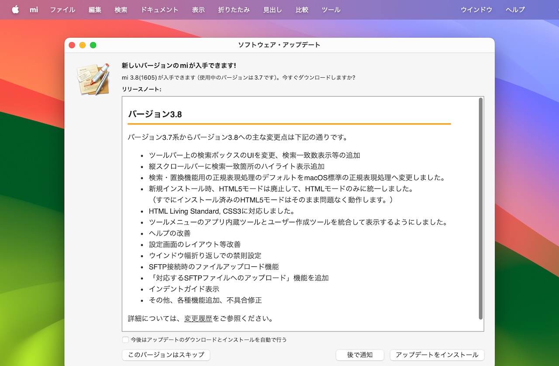Click the リリースノート: label
Image resolution: width=559 pixels, height=366 pixels.
(141, 89)
